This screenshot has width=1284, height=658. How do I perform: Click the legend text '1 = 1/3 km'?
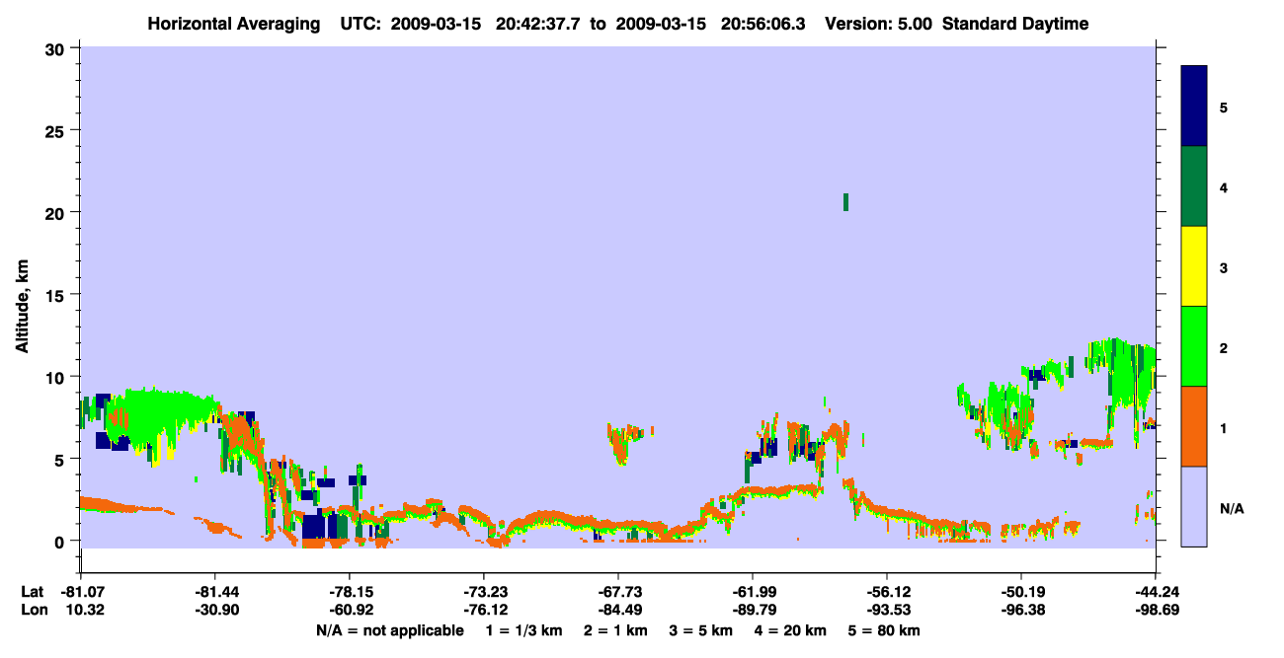[x=525, y=630]
